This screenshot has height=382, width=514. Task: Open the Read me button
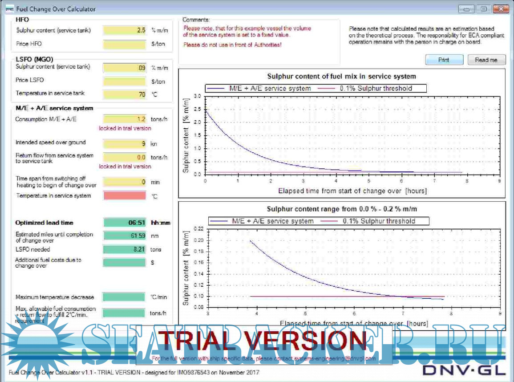(x=486, y=60)
